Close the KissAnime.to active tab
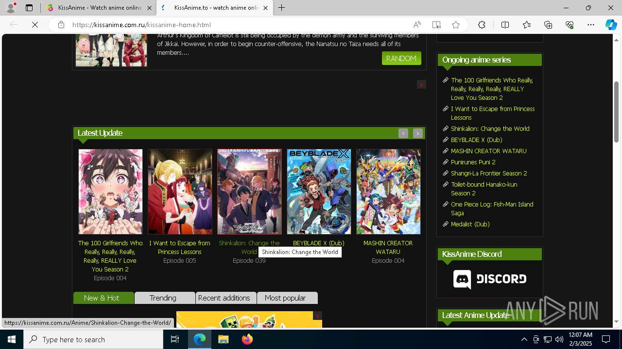 point(265,8)
